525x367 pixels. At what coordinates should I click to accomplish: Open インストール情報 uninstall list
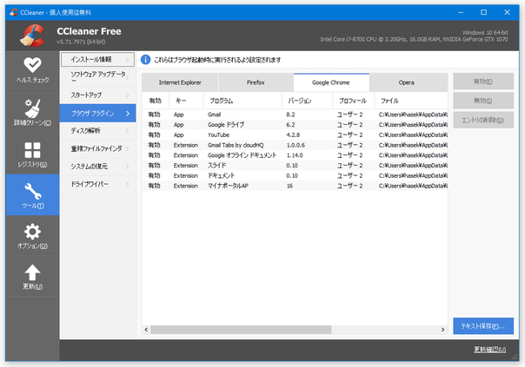click(x=97, y=60)
